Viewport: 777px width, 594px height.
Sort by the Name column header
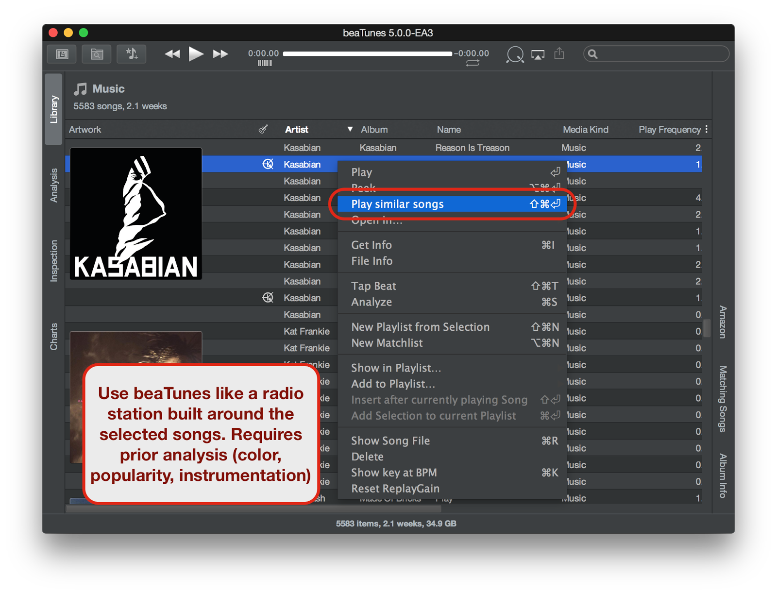click(x=449, y=130)
